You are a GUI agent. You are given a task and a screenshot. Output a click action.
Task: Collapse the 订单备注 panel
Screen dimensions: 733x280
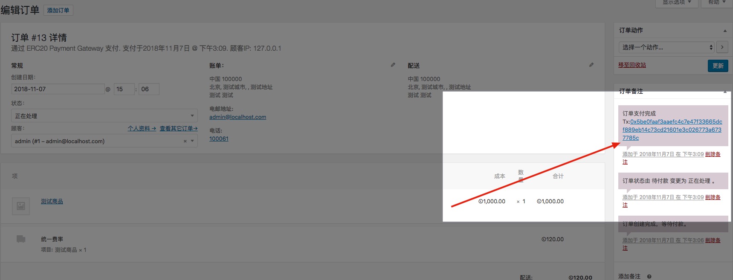pos(725,91)
